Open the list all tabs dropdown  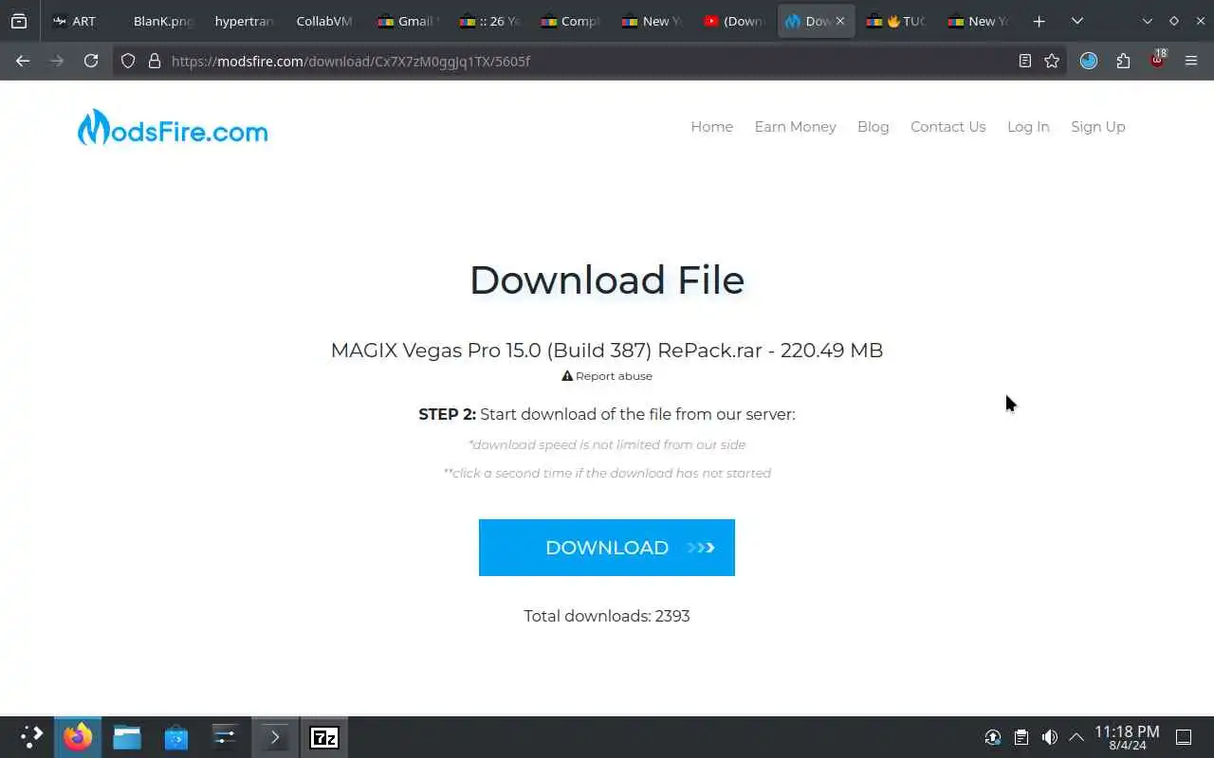click(1077, 21)
